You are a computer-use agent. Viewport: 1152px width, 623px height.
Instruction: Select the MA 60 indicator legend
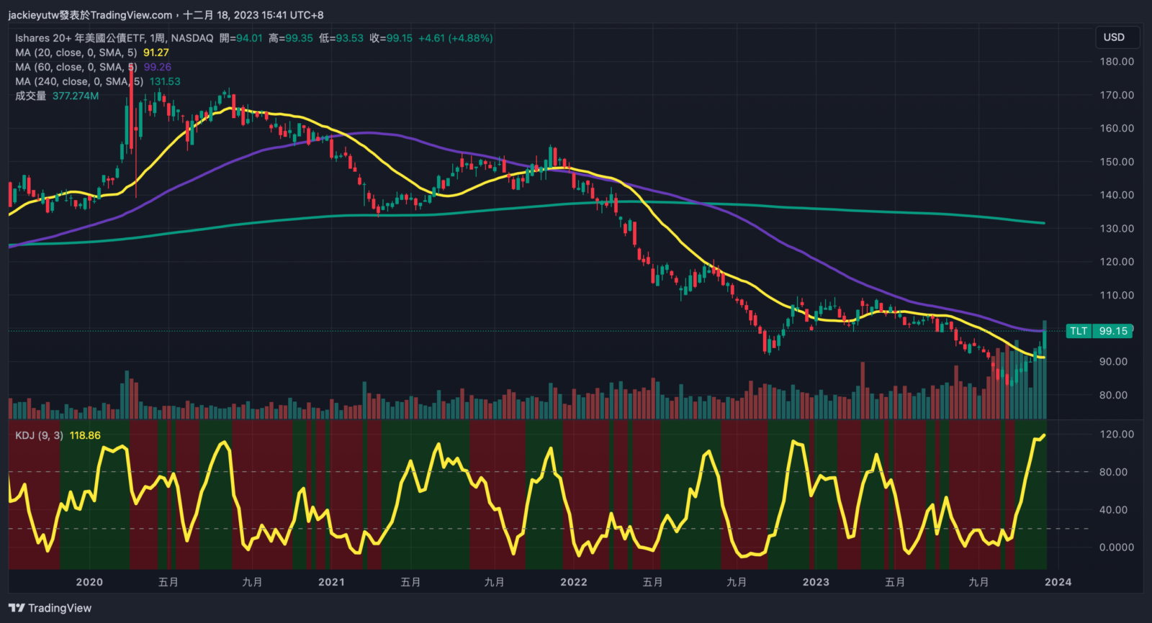[x=76, y=67]
